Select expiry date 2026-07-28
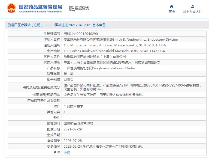This screenshot has width=209, height=158. point(73,141)
